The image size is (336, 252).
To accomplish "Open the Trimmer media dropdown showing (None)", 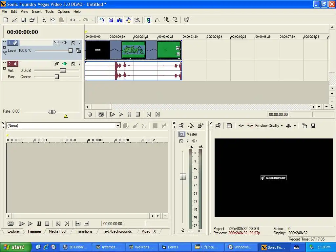I will (118, 126).
